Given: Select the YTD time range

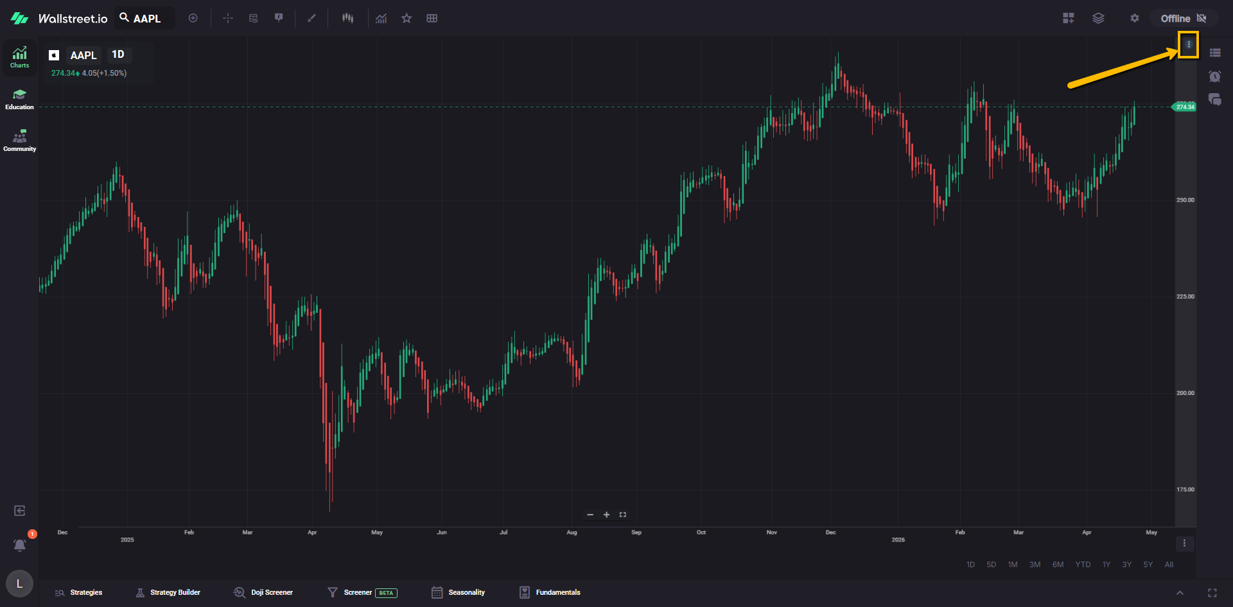Looking at the screenshot, I should coord(1083,565).
